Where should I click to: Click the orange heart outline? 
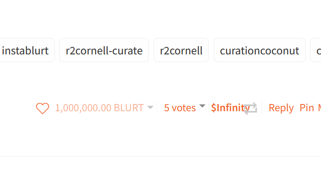point(42,108)
